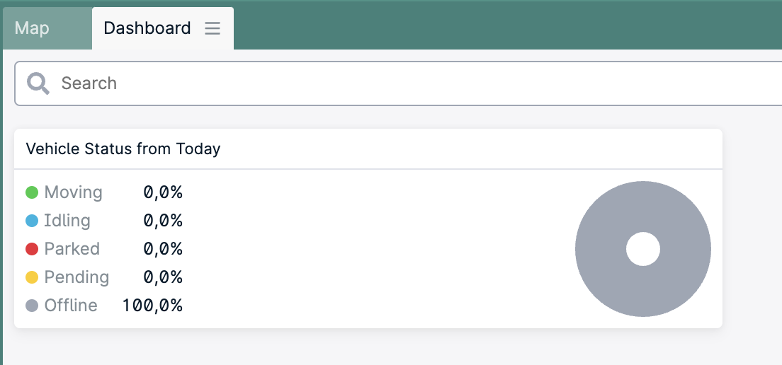Click the Parked status label
This screenshot has height=365, width=782.
pos(72,249)
